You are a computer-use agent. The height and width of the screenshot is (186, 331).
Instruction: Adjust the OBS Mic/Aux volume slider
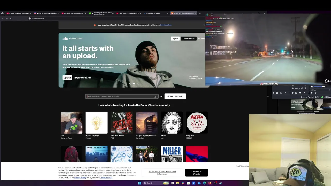coord(319,86)
